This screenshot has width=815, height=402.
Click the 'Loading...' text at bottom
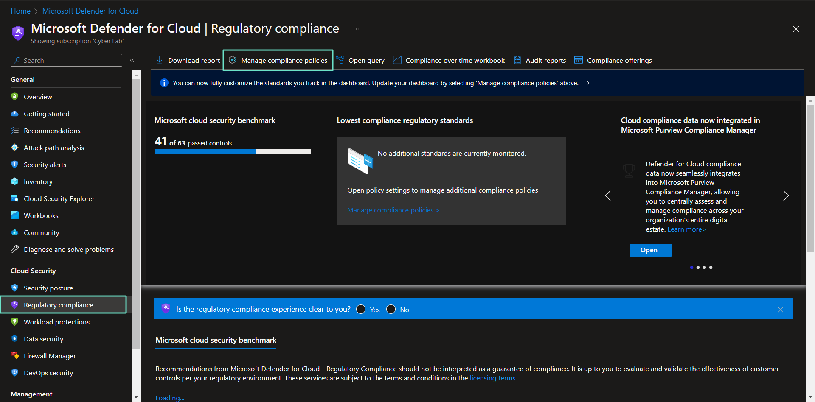click(170, 398)
